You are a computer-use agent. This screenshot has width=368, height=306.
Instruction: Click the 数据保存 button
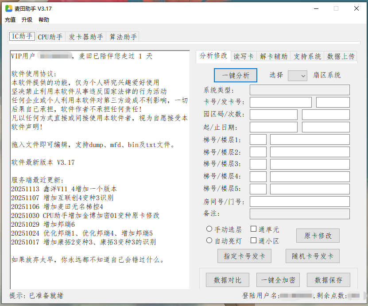[328, 280]
